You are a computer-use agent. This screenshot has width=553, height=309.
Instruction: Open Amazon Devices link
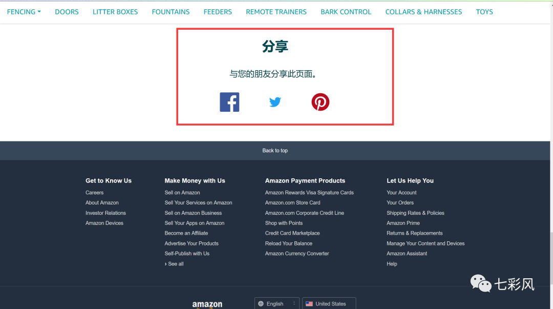[x=104, y=223]
